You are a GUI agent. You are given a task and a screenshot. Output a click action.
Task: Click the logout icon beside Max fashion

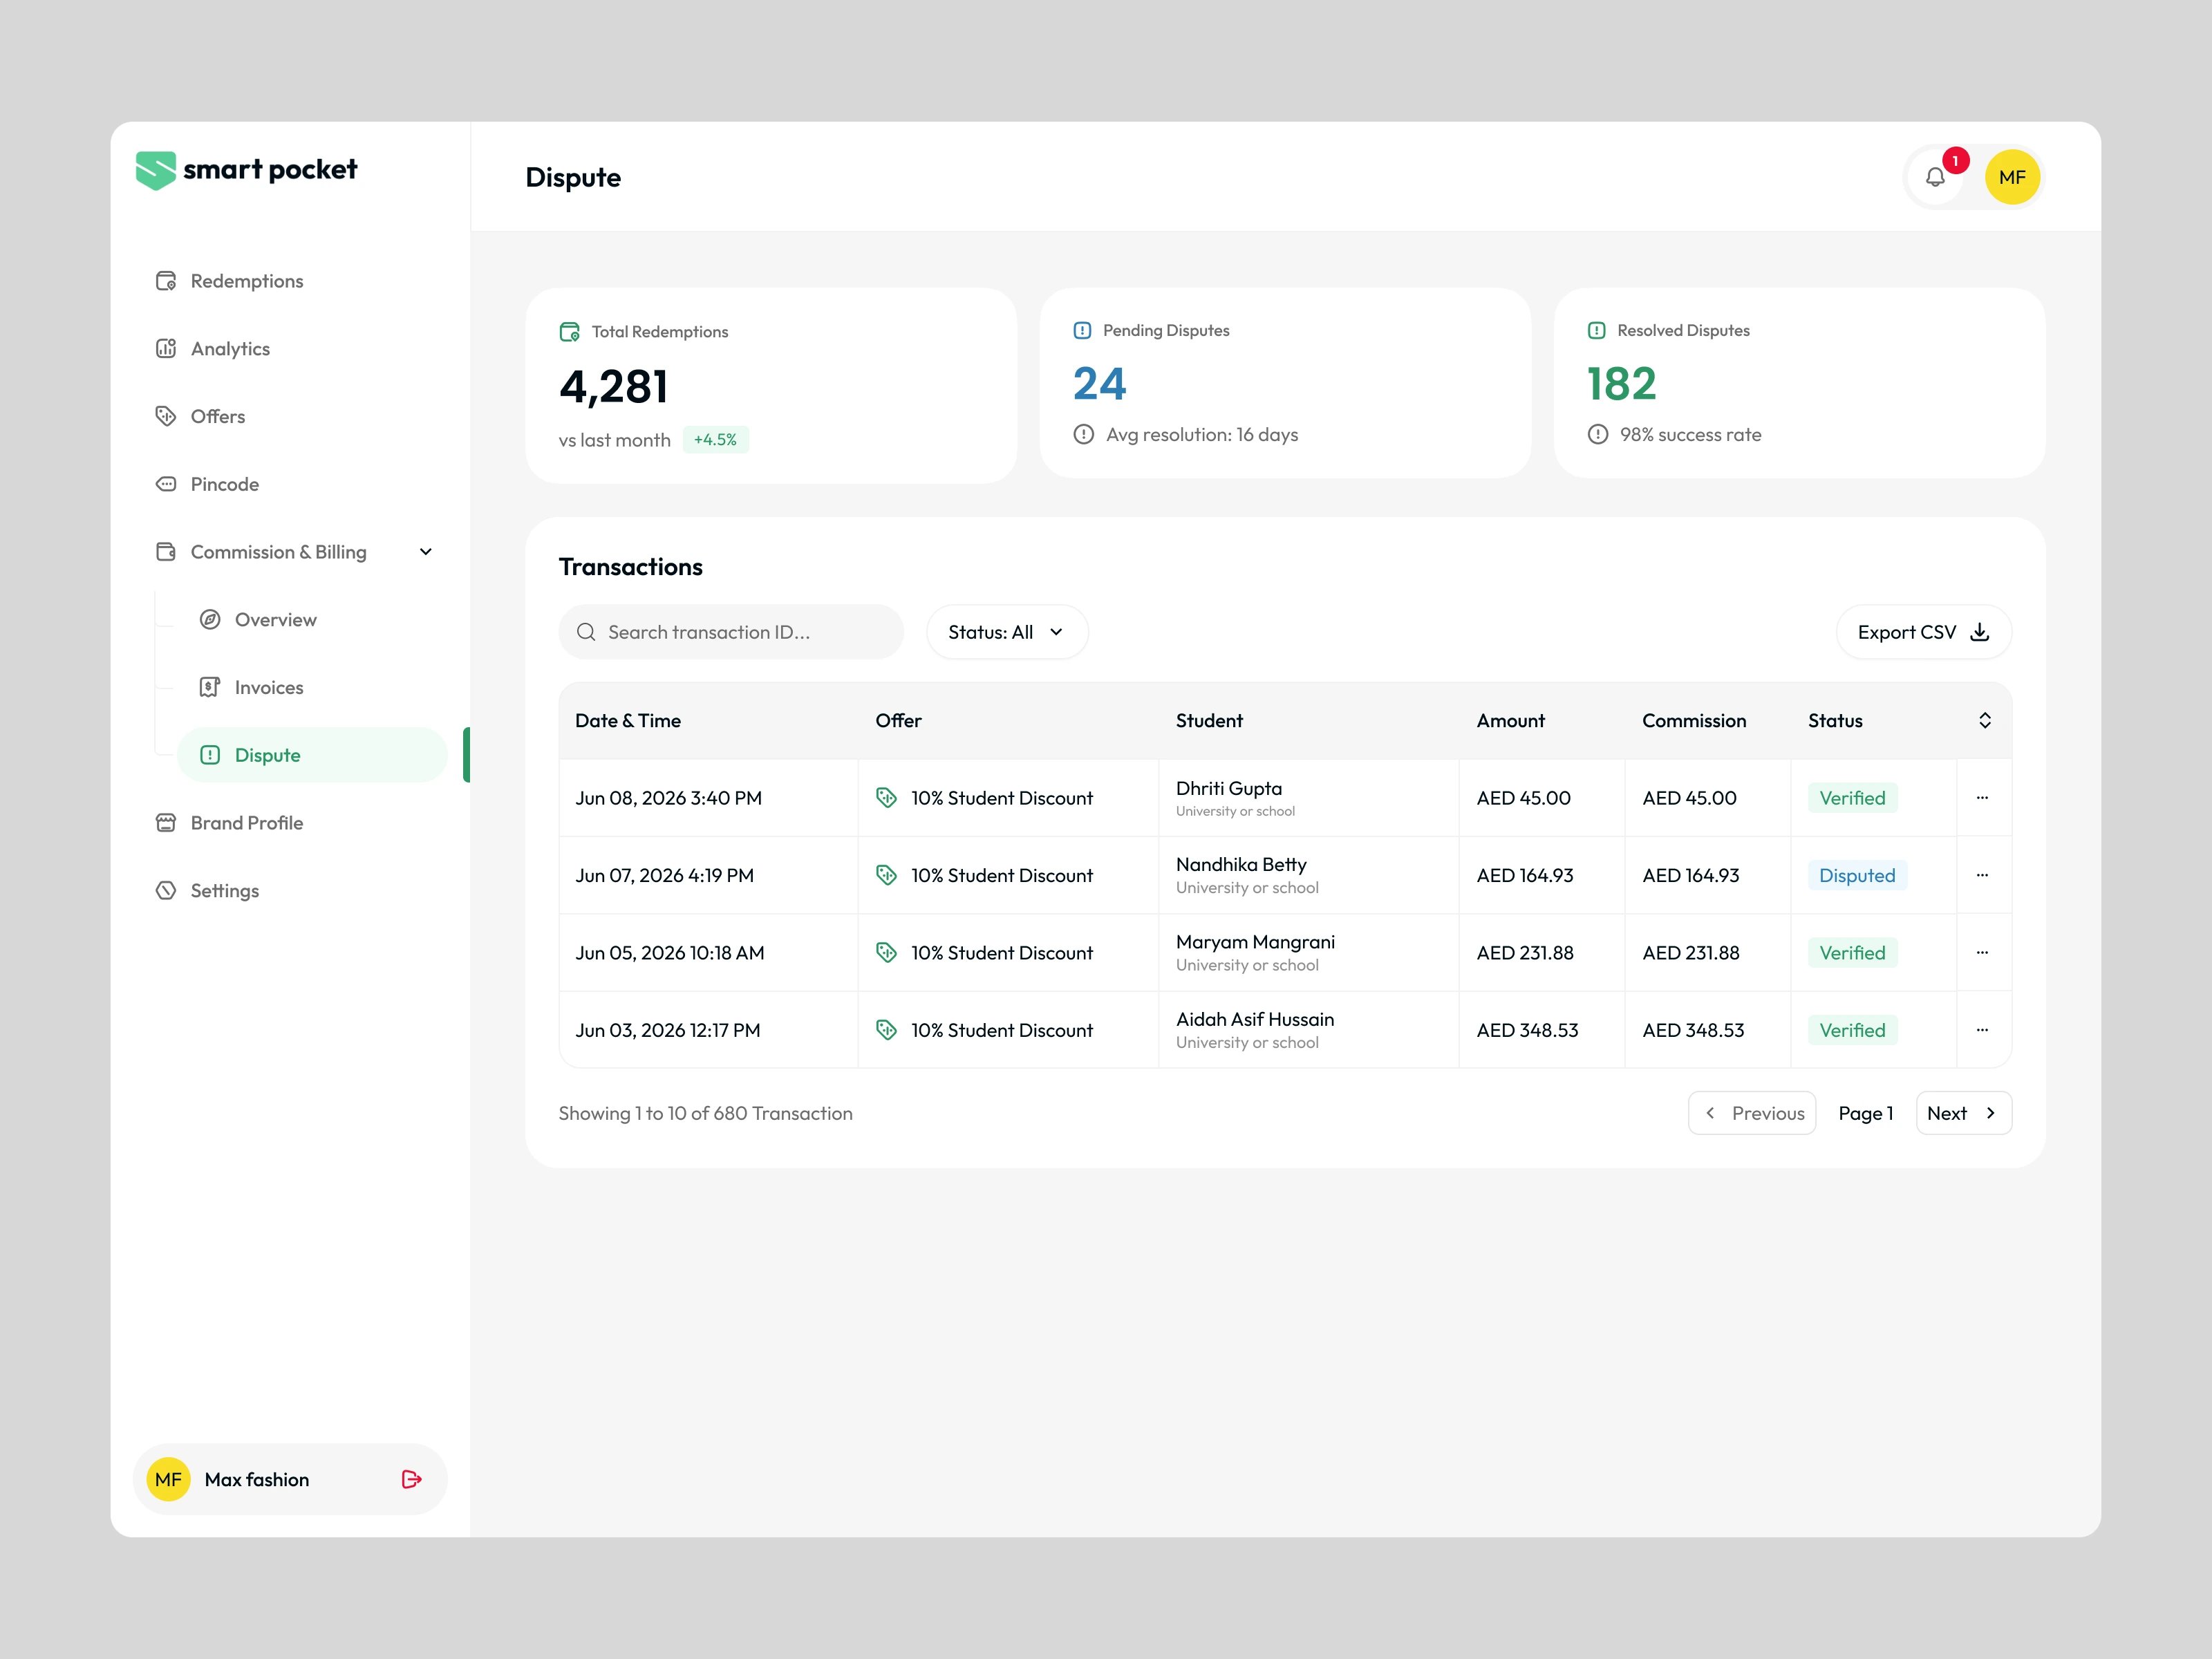[x=411, y=1479]
